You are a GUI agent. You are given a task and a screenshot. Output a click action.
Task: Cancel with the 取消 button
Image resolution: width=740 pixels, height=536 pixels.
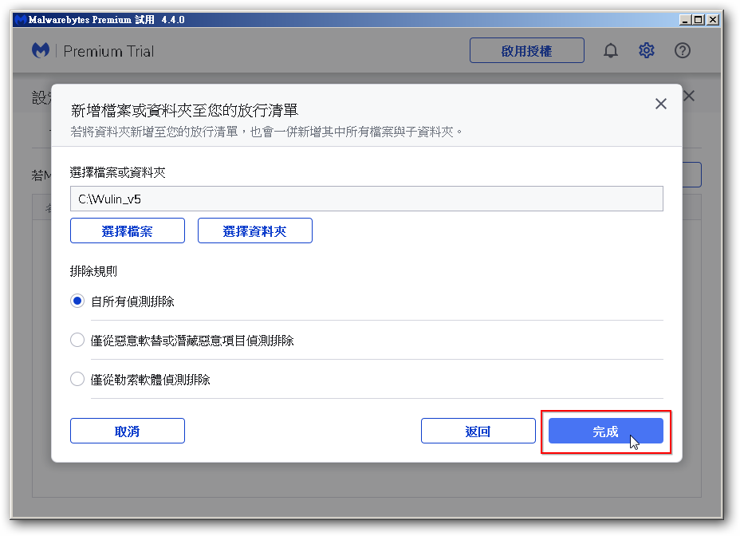128,432
